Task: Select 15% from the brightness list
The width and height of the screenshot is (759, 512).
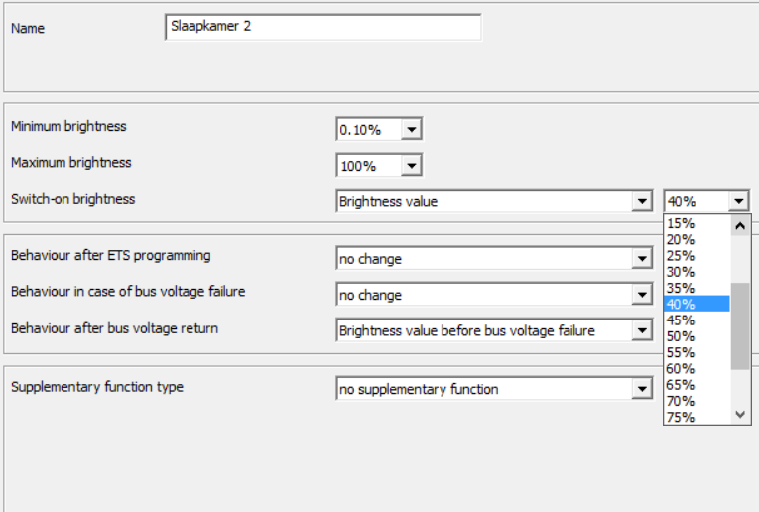Action: pos(696,223)
